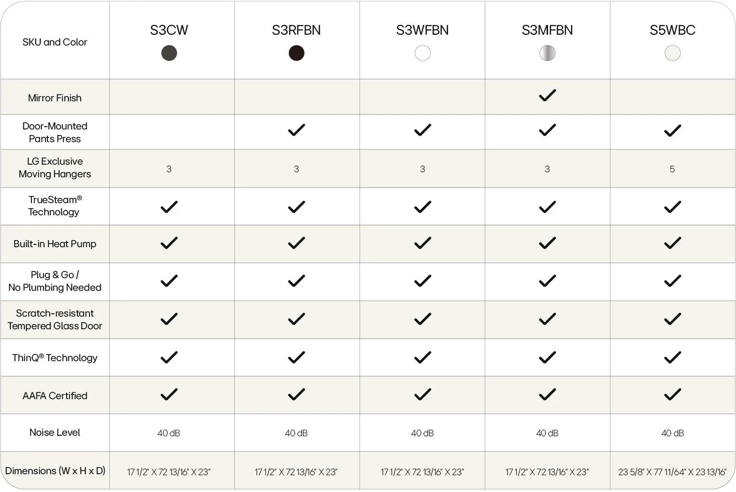The width and height of the screenshot is (736, 492).
Task: Click ThinQ Technology checkmark under S3RFBN
Action: point(296,357)
